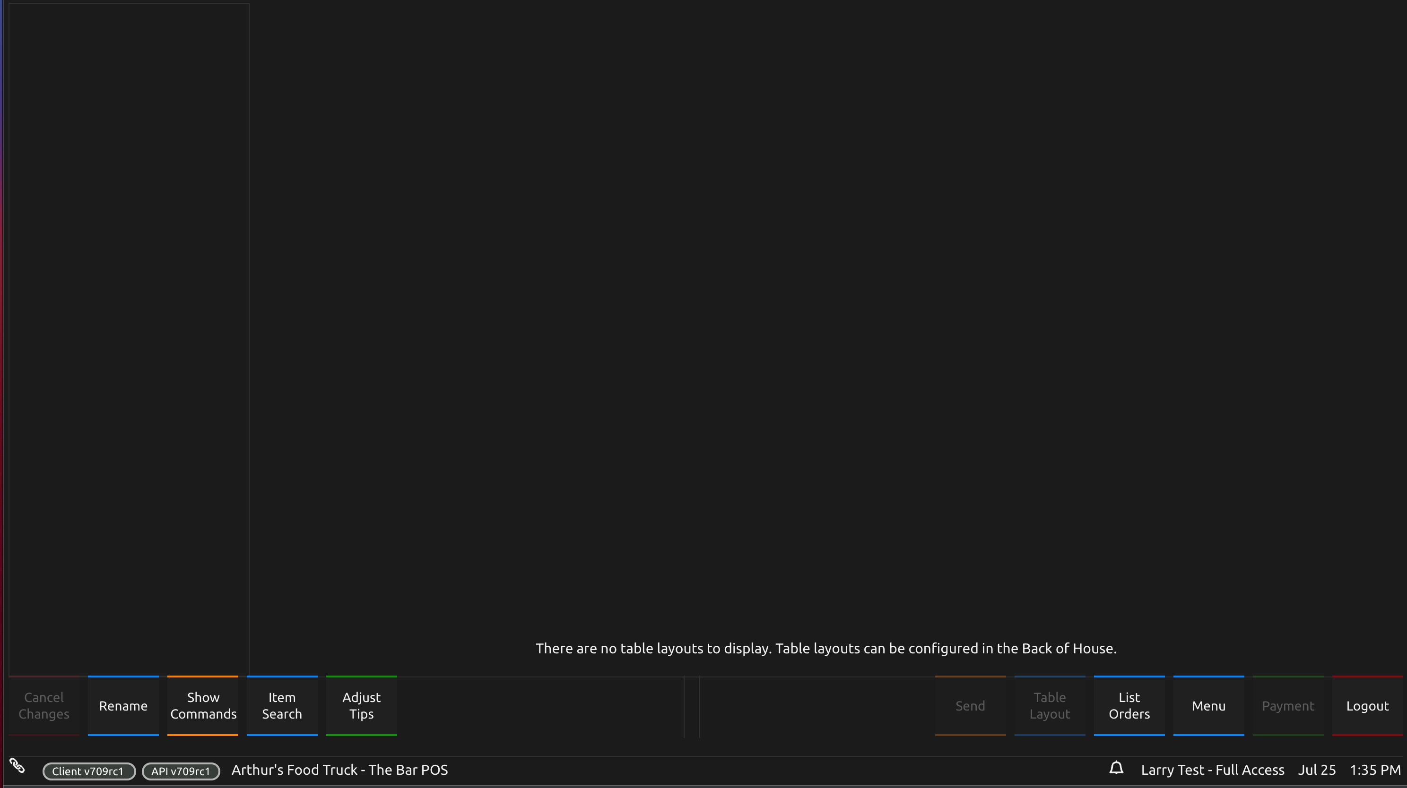
Task: Open the Table Layout view
Action: [1050, 706]
